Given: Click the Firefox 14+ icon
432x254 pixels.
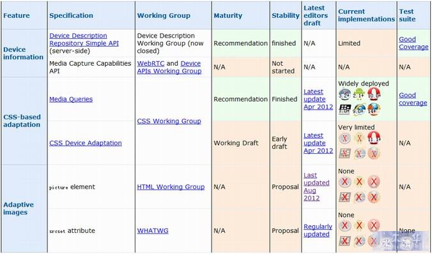Looking at the screenshot, I should point(374,110).
